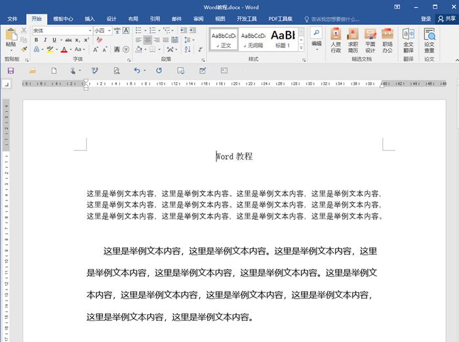Click the Copy icon in clipboard group
459x342 pixels.
click(24, 40)
